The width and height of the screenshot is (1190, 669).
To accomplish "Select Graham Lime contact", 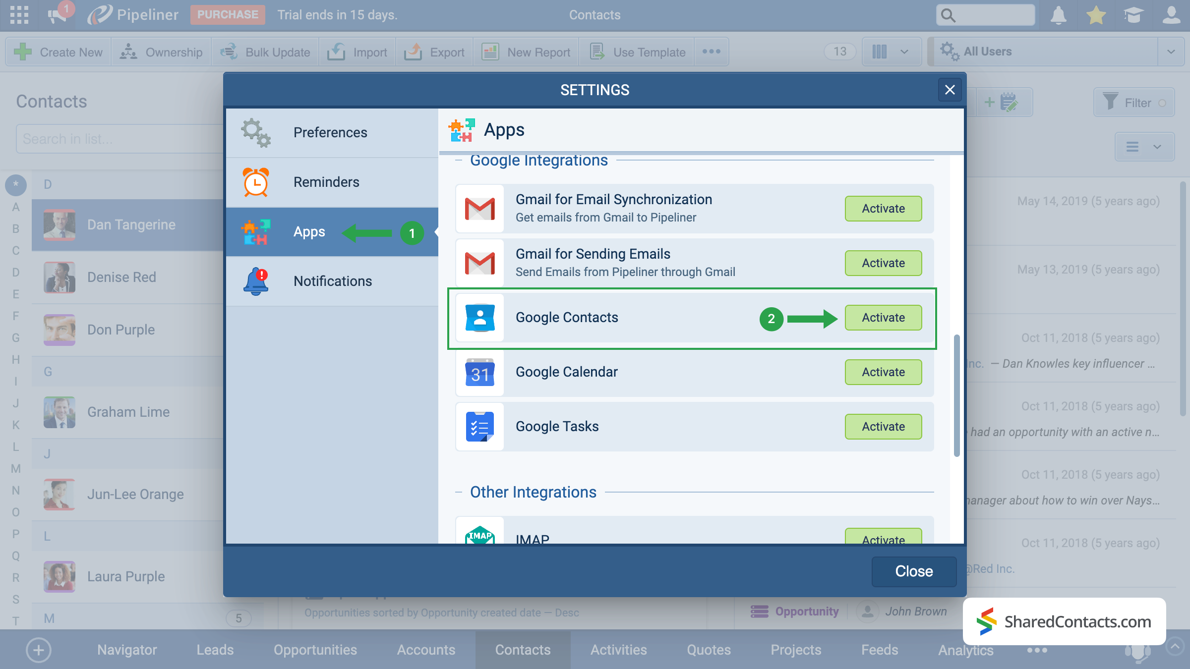I will [x=128, y=412].
